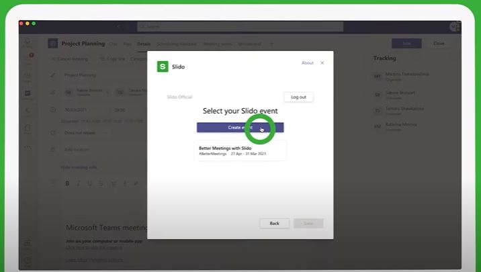Open Calendar in the Teams sidebar

tap(28, 93)
